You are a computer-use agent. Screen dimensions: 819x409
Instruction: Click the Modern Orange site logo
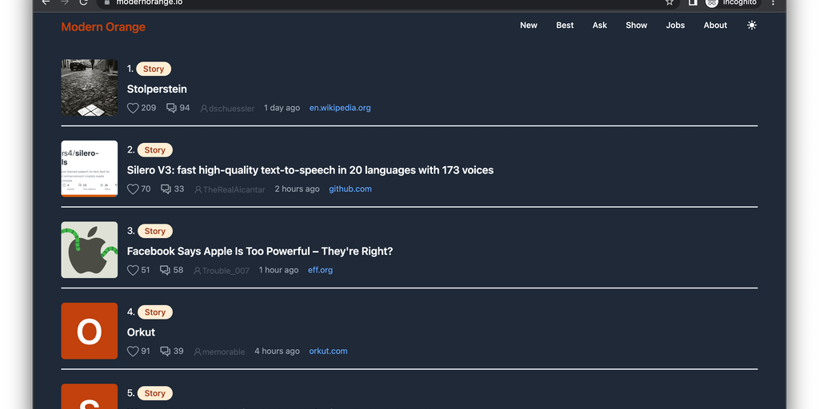103,27
